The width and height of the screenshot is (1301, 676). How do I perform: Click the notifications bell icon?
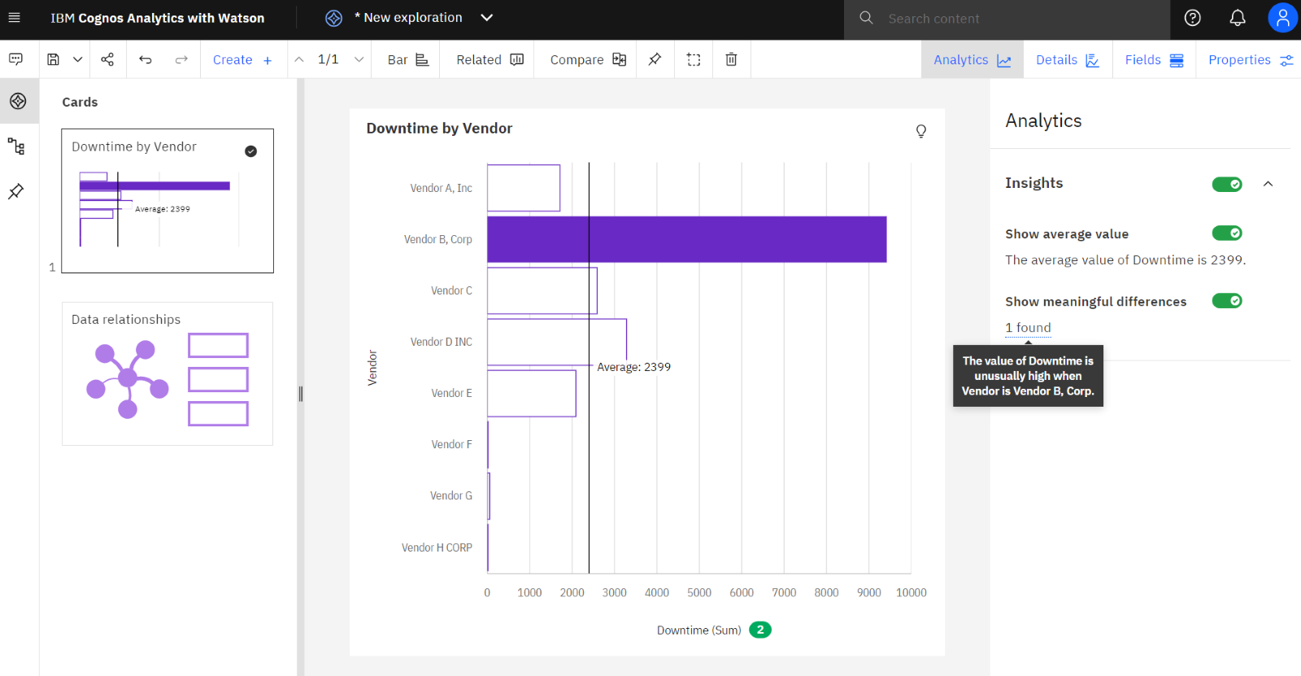1237,18
